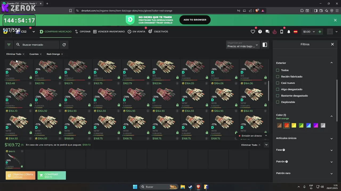This screenshot has height=191, width=341.
Task: Click the bookmark icon in address bar
Action: pyautogui.click(x=70, y=11)
